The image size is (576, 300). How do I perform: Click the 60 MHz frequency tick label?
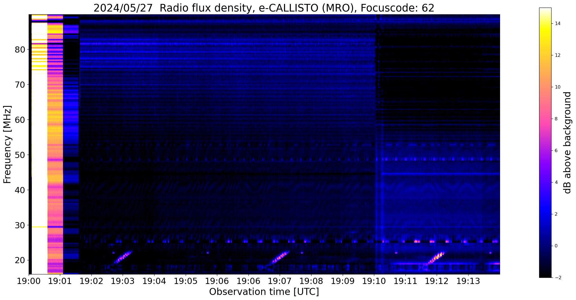(x=20, y=120)
